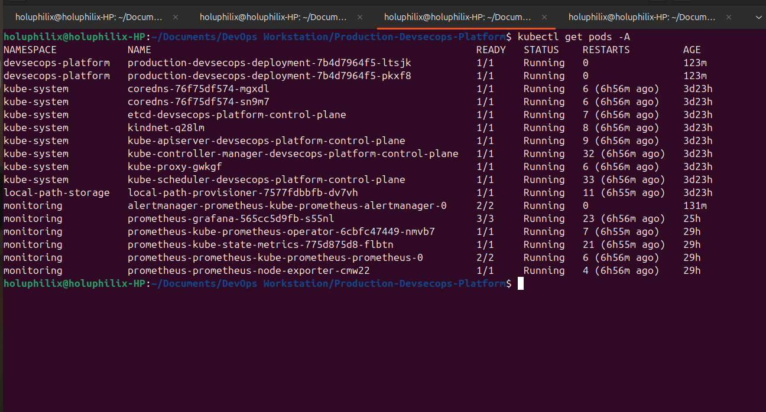Click pod 'local-path-provisioner-7577fdbbfb-dv7vh'
The height and width of the screenshot is (412, 766).
point(243,192)
